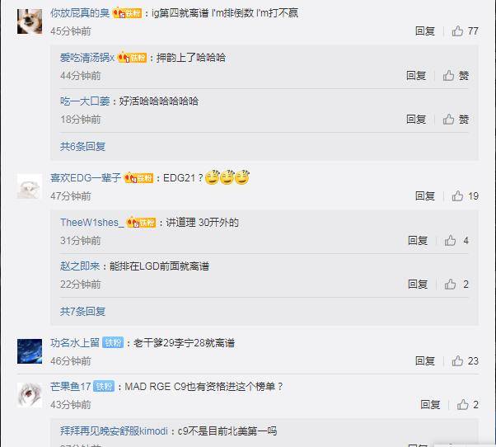This screenshot has height=447, width=496.
Task: Like the 好活哈哈哈 reply by 吃一大口姜
Action: point(456,120)
